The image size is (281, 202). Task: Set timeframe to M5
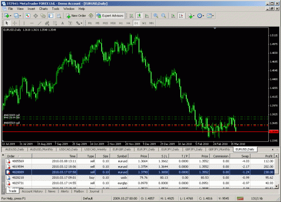(97, 23)
